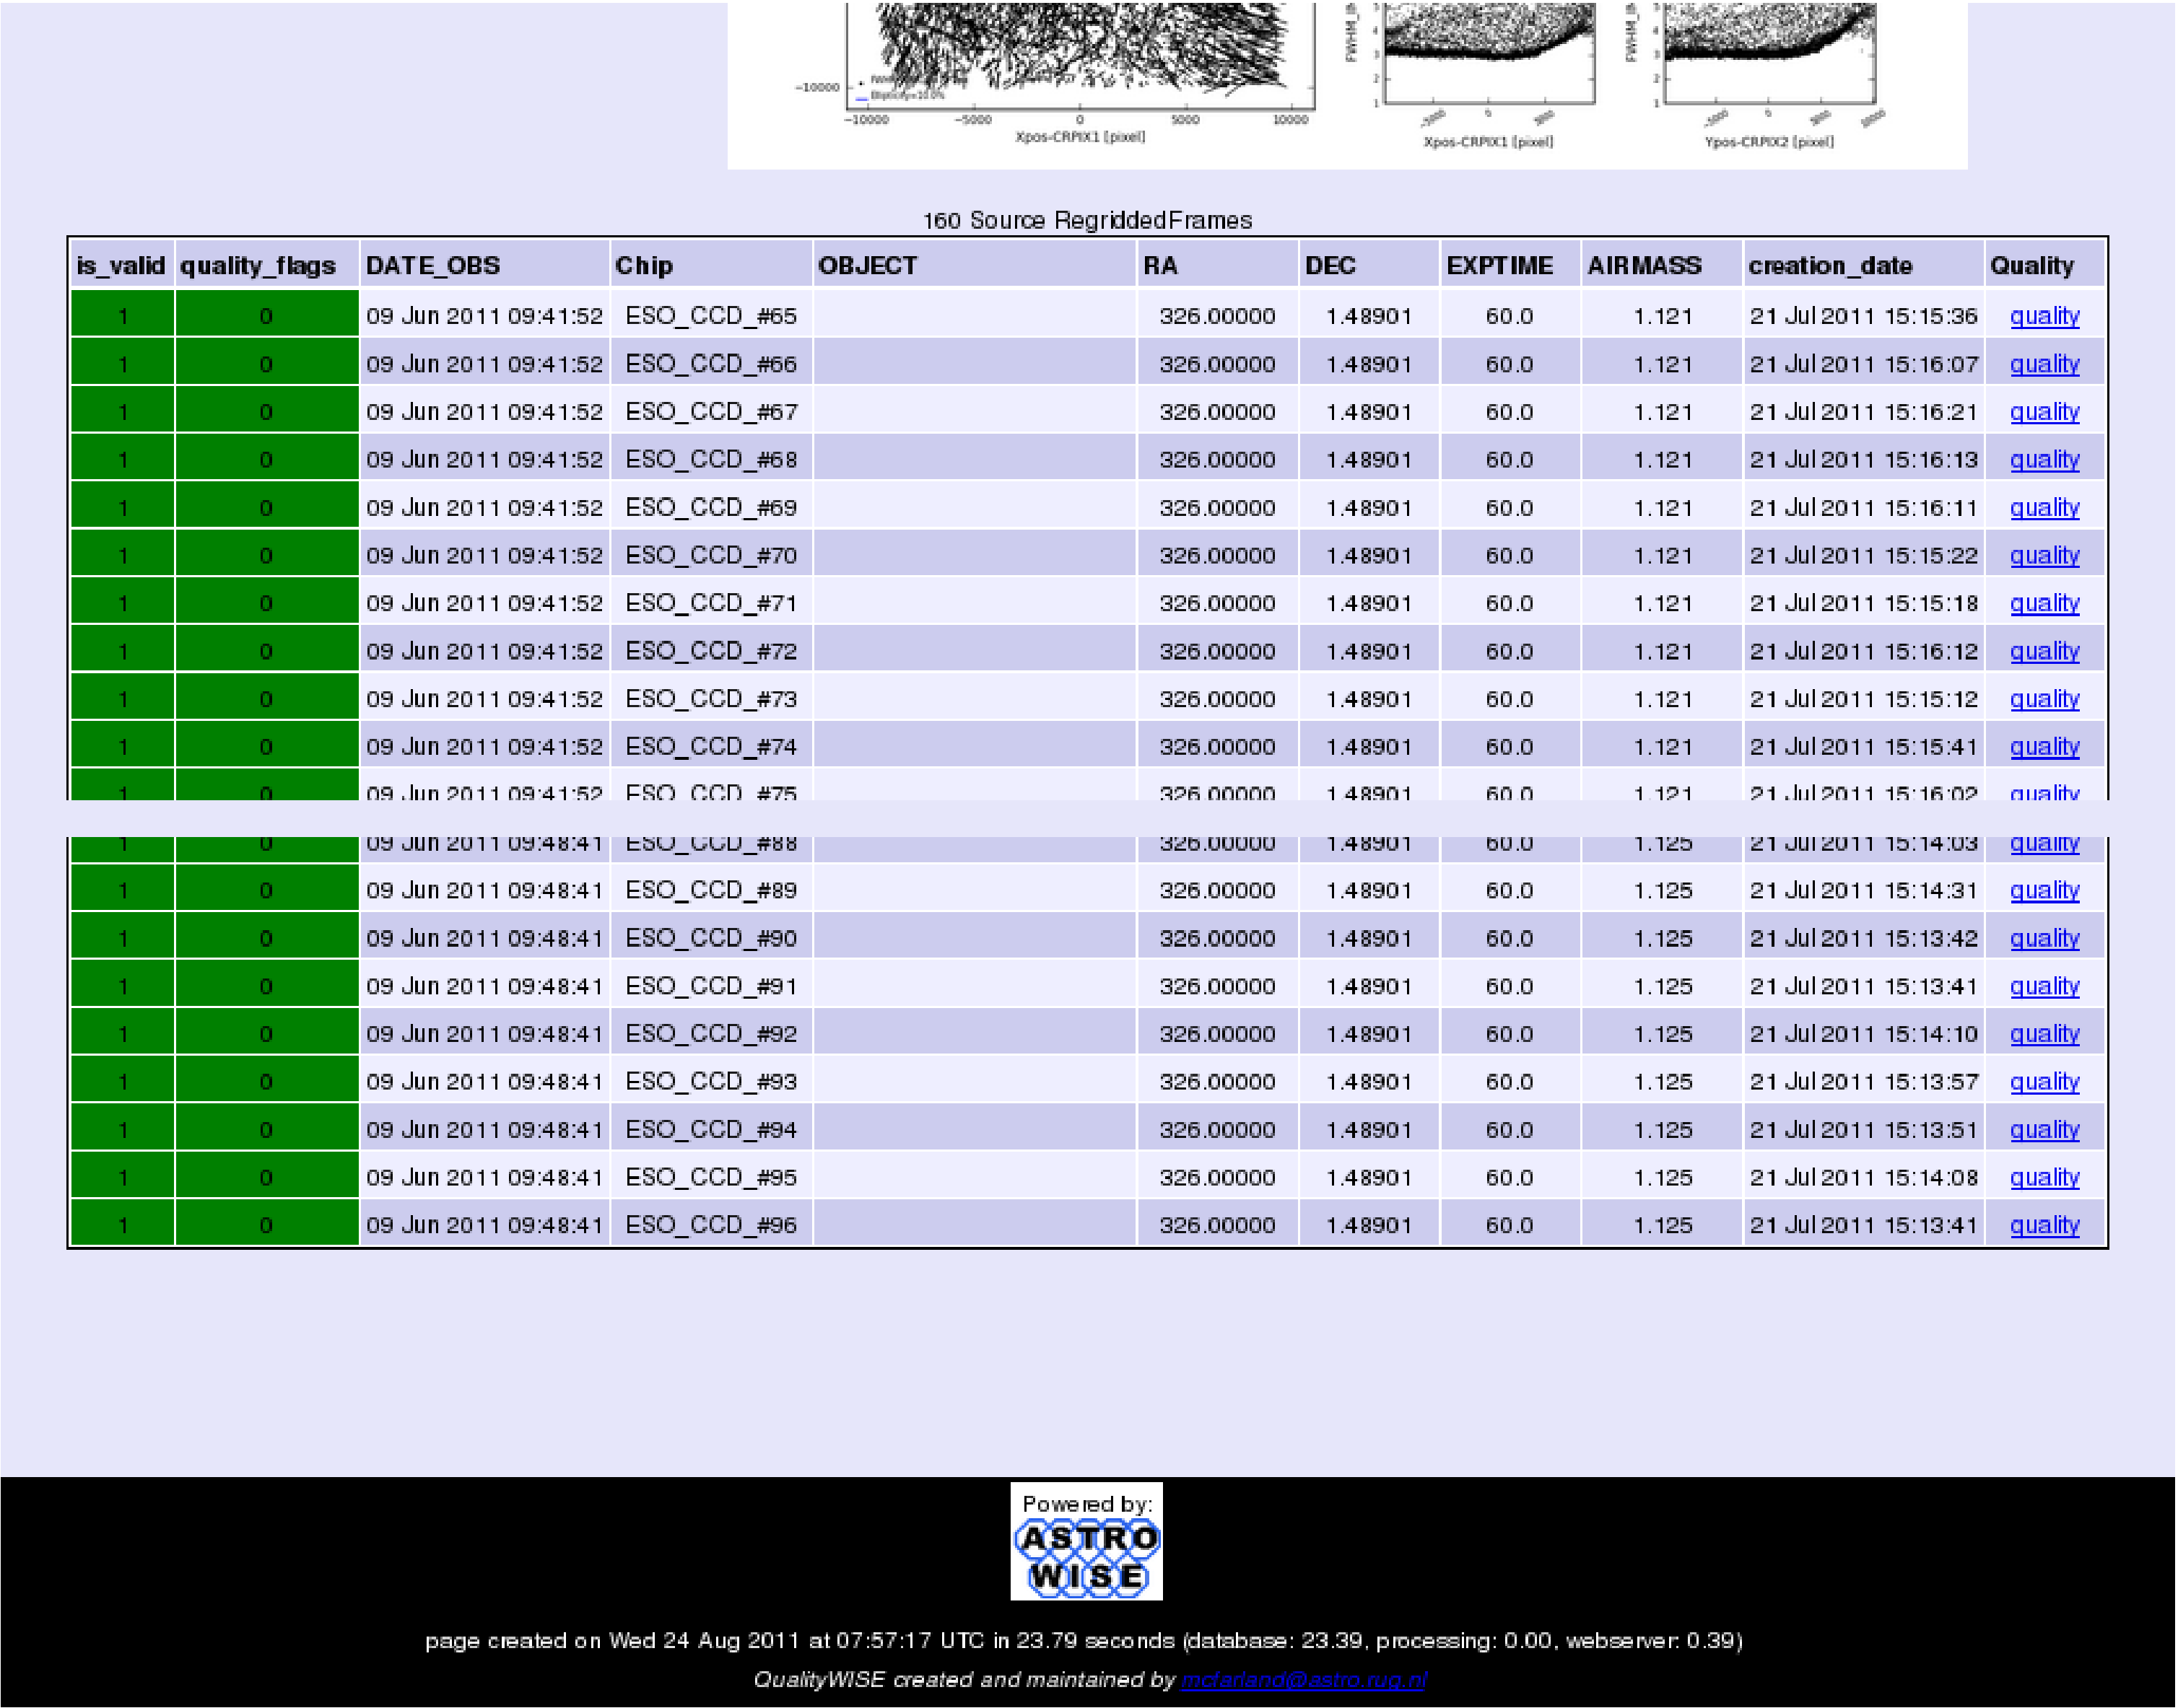The image size is (2178, 1708).
Task: Click the creation_date column header
Action: 1830,266
